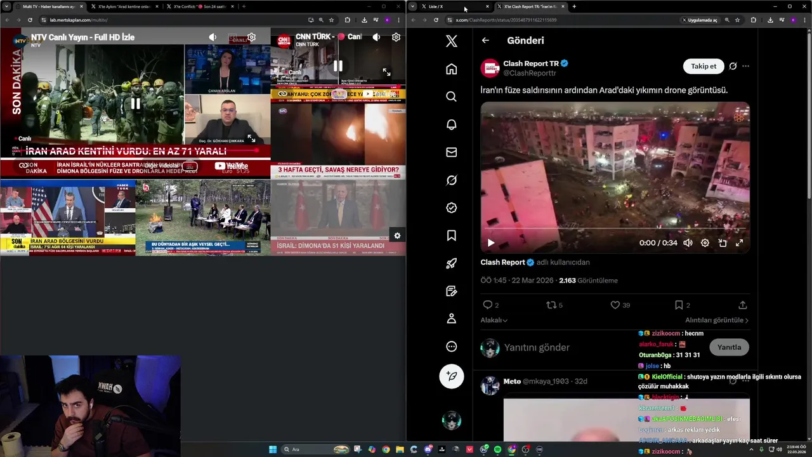Mute the tweet video volume

click(x=688, y=243)
